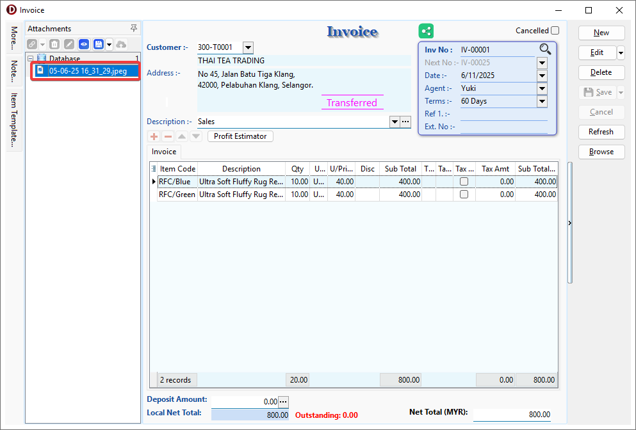Screen dimensions: 636x430
Task: Click the magnifier search icon beside Inv No
Action: click(x=545, y=49)
